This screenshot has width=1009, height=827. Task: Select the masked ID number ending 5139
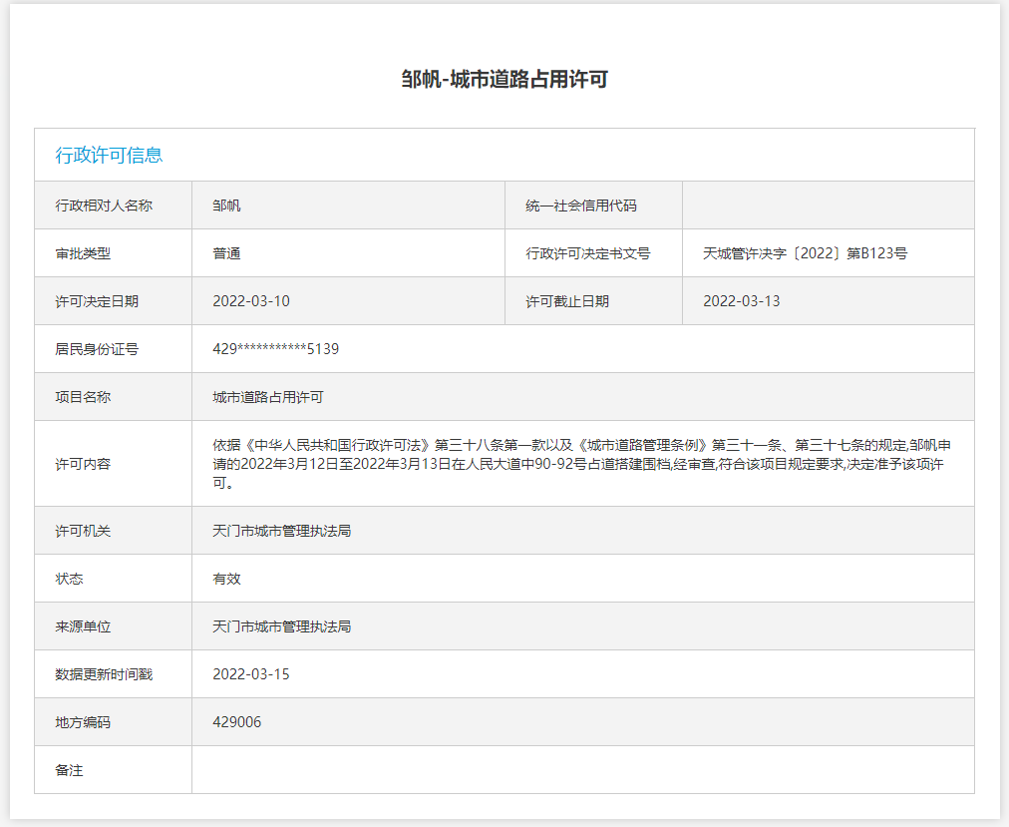[275, 349]
